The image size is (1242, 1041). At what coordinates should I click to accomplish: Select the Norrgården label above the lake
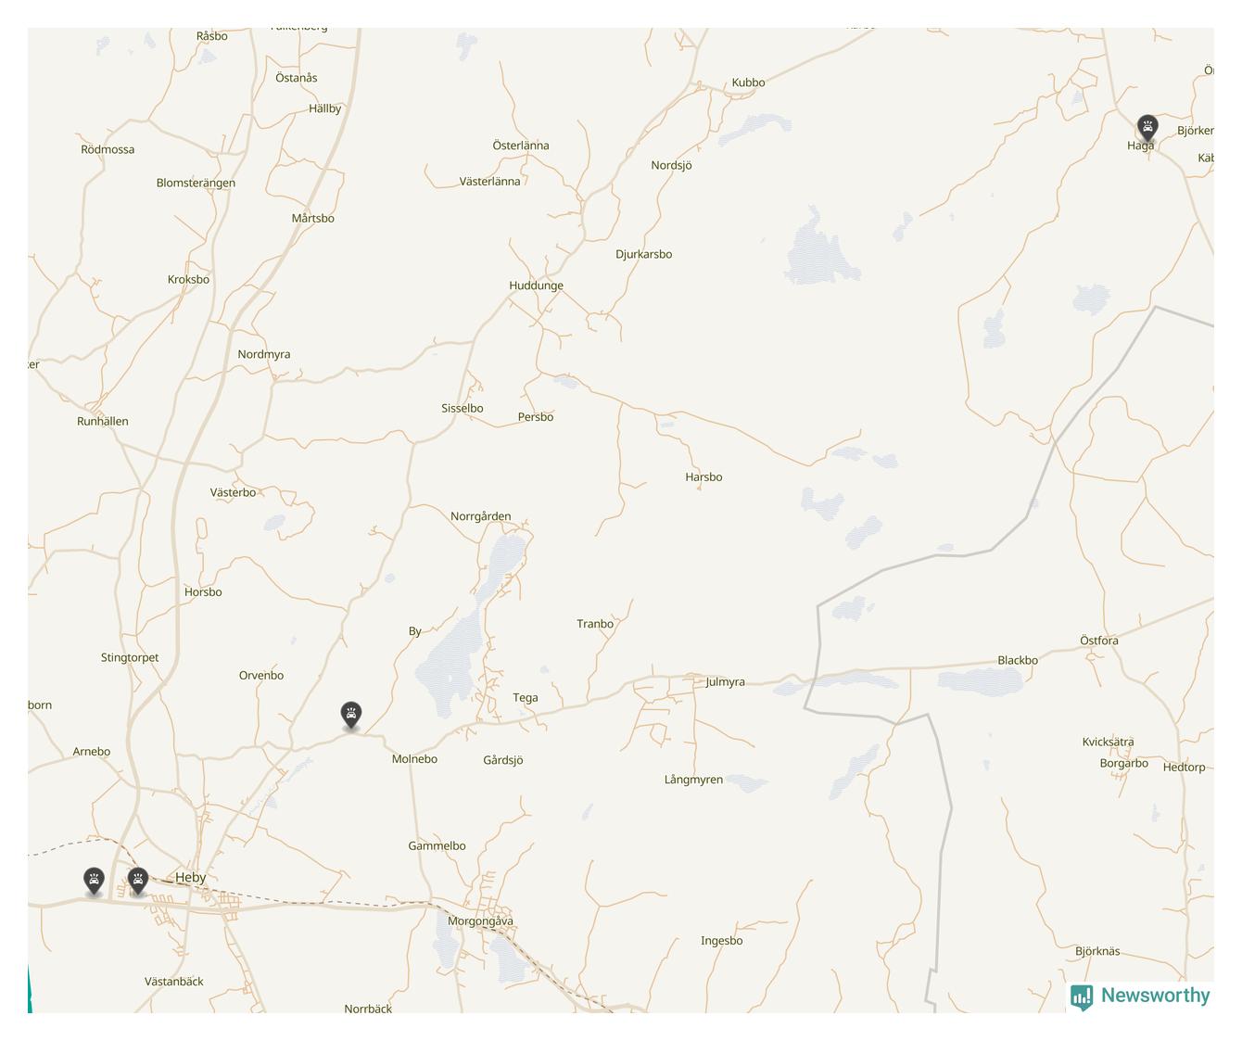tap(480, 516)
